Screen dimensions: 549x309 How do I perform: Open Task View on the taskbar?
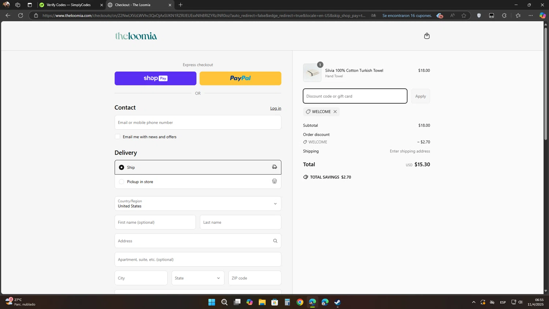point(237,302)
